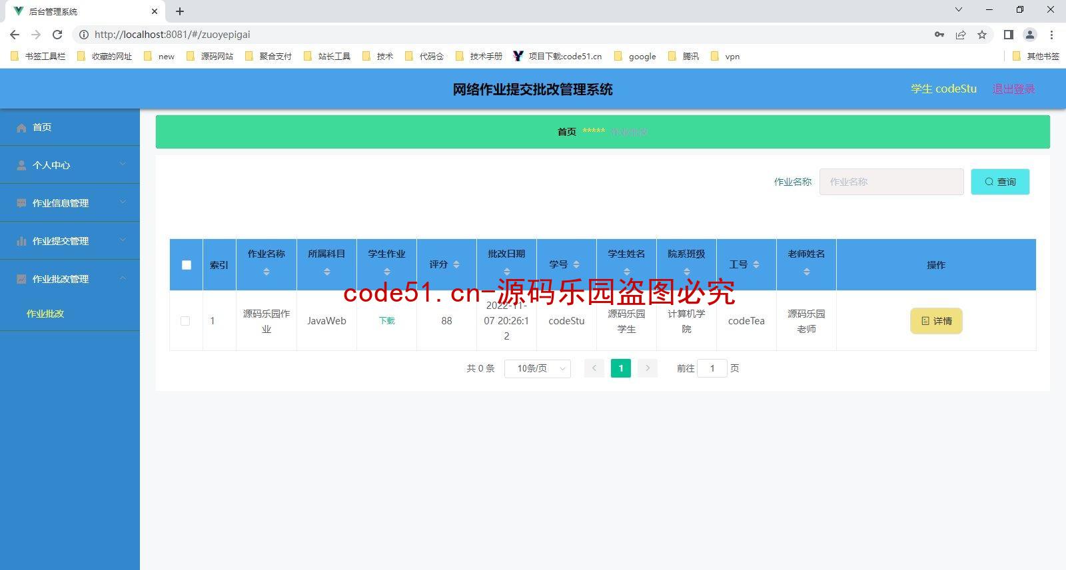The width and height of the screenshot is (1066, 570).
Task: Open the browser profile avatar
Action: pyautogui.click(x=1030, y=35)
